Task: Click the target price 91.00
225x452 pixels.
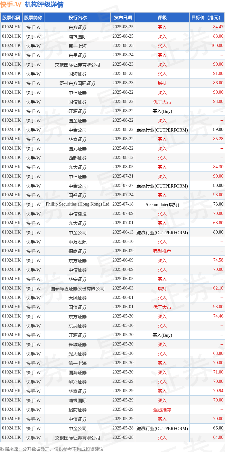Action: coord(218,74)
